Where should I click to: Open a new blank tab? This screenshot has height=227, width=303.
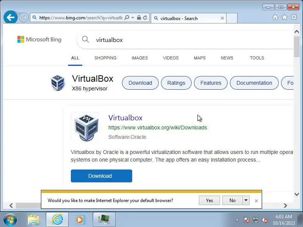[x=232, y=18]
